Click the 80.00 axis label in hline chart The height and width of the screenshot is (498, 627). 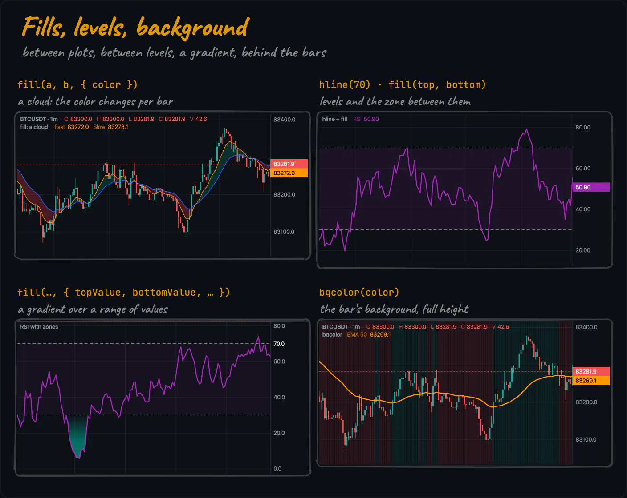point(583,127)
